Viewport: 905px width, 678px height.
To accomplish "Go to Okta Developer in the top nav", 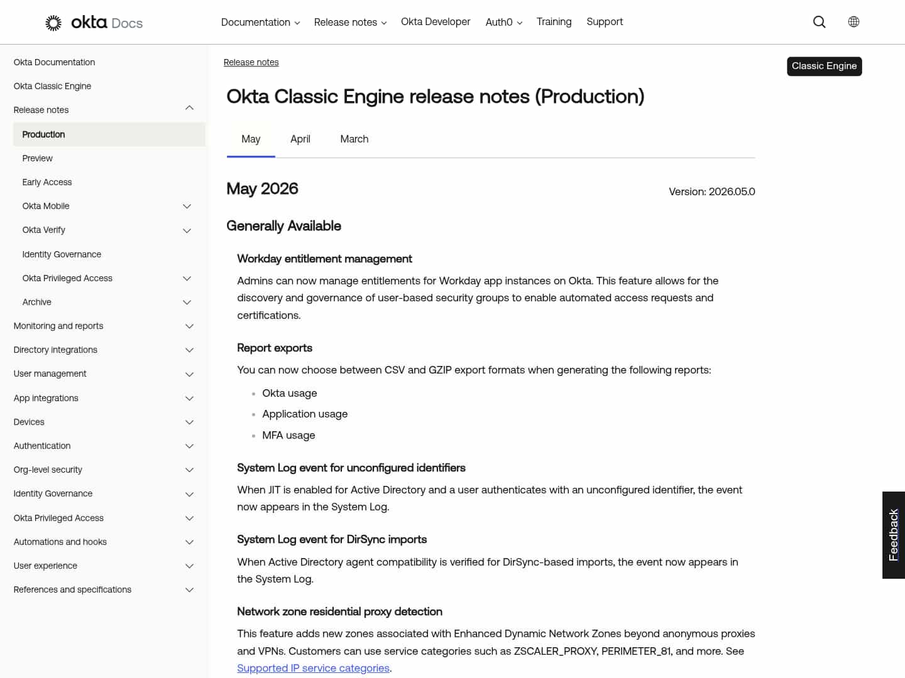I will [x=436, y=21].
